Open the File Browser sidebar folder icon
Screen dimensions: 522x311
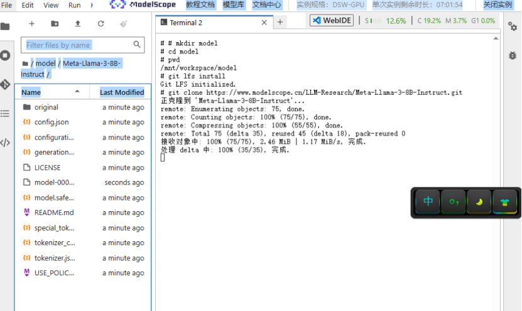pyautogui.click(x=5, y=26)
